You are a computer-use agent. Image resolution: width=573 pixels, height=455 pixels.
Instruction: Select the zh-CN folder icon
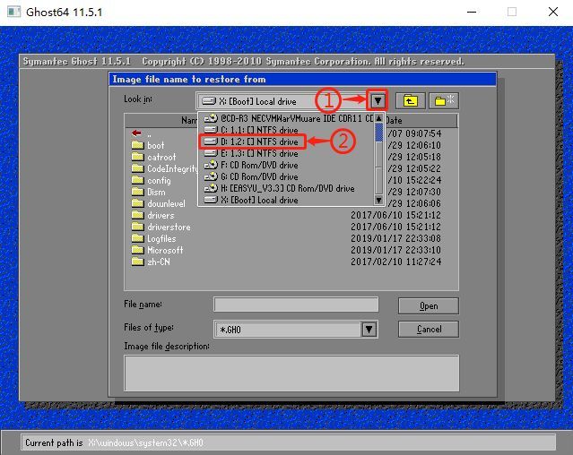(x=137, y=262)
